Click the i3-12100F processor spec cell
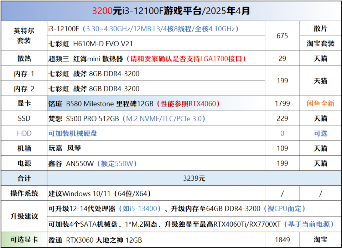The height and width of the screenshot is (248, 342). coord(156,28)
